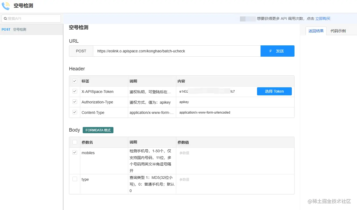
Task: Click the FORMDATA 格式 badge
Action: click(x=98, y=130)
